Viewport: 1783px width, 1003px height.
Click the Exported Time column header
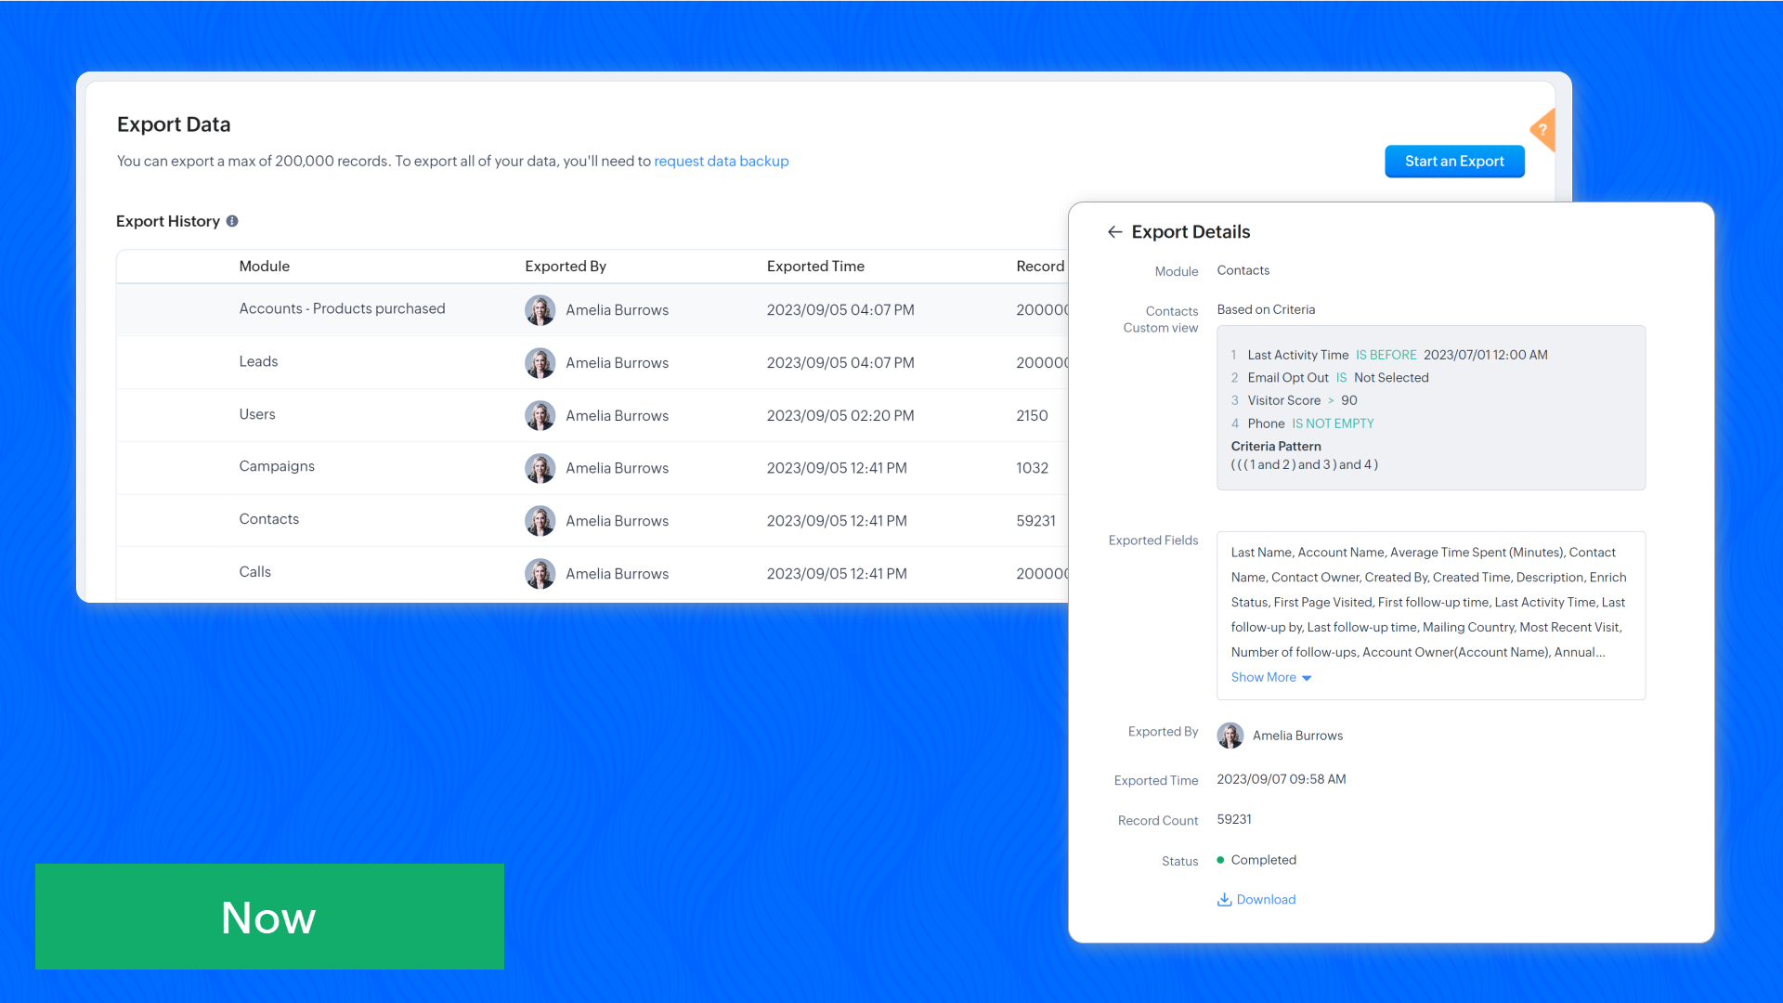815,267
